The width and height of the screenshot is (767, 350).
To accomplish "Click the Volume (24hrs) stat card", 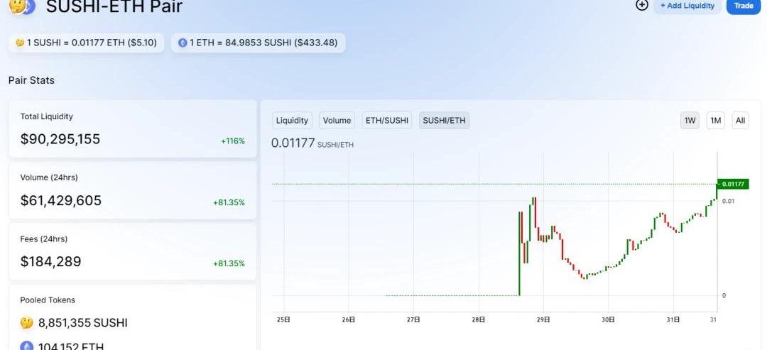I will click(132, 191).
